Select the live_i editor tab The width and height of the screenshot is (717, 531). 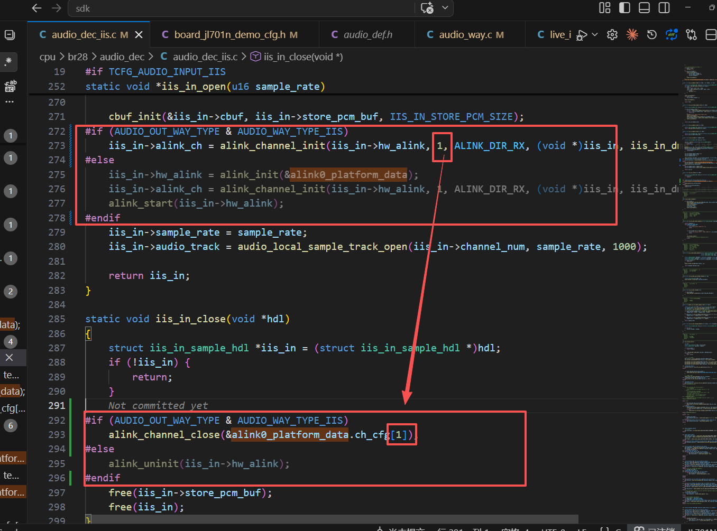coord(554,35)
